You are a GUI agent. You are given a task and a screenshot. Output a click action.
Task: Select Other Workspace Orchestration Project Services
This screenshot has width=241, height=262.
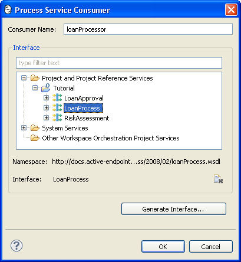[x=111, y=138]
